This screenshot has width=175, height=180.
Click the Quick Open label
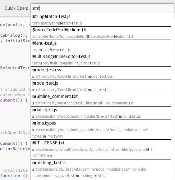16,8
